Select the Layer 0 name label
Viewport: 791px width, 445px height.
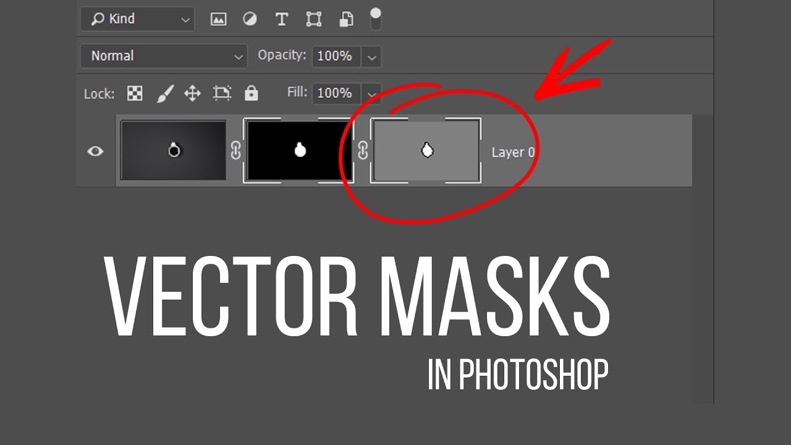[x=513, y=152]
